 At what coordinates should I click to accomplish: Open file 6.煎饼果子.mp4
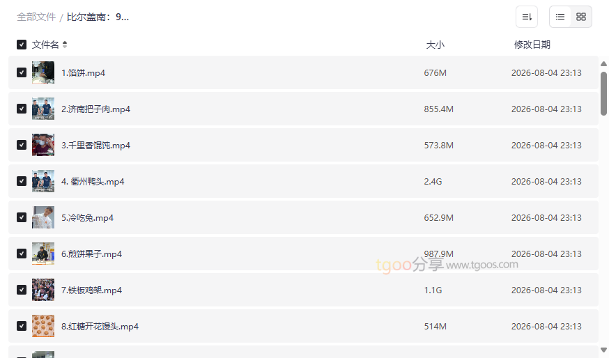[x=92, y=254]
